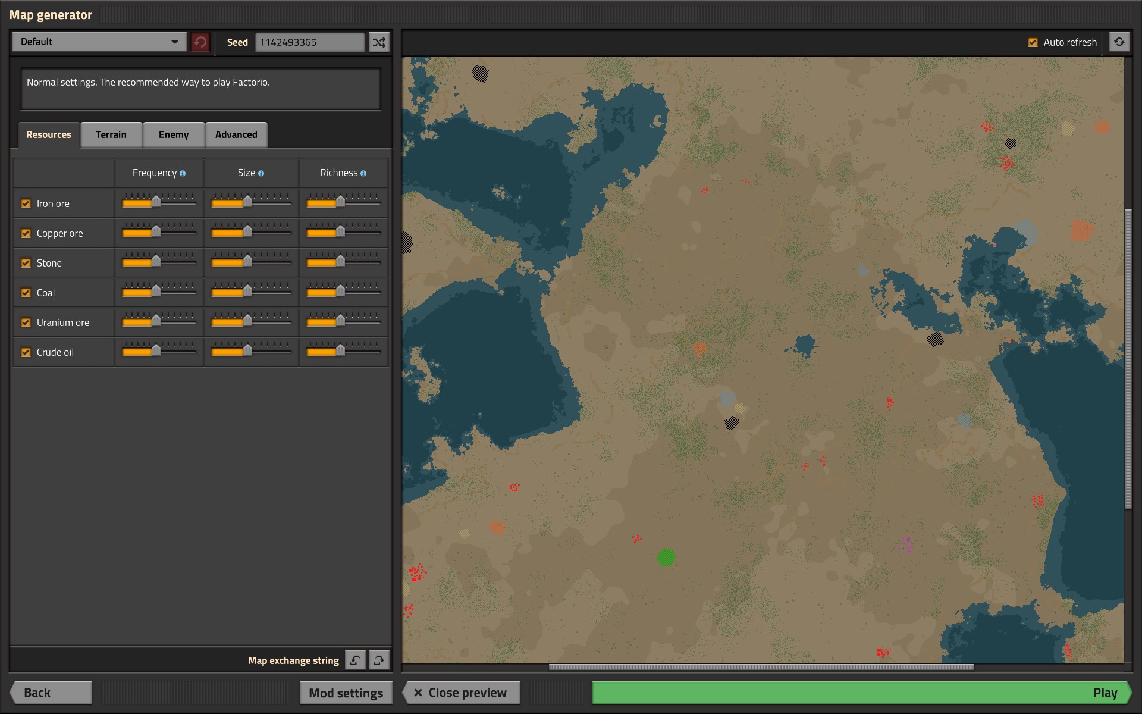This screenshot has height=714, width=1142.
Task: Uncheck the Iron ore checkbox
Action: point(26,203)
